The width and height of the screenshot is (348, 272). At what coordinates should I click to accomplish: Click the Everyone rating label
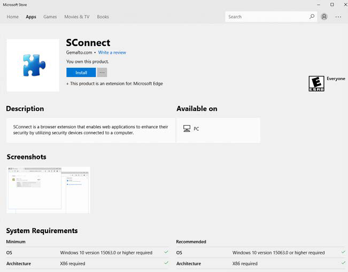tap(336, 79)
